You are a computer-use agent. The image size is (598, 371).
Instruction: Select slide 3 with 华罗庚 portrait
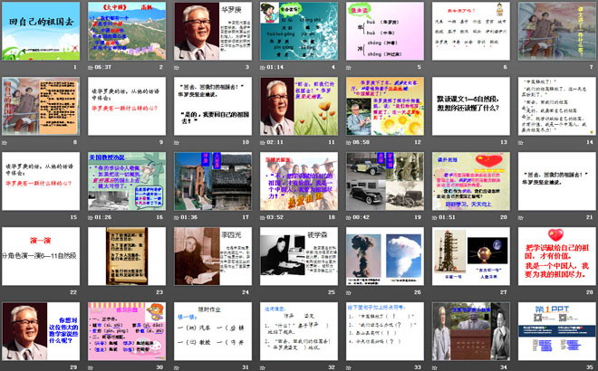pos(212,31)
